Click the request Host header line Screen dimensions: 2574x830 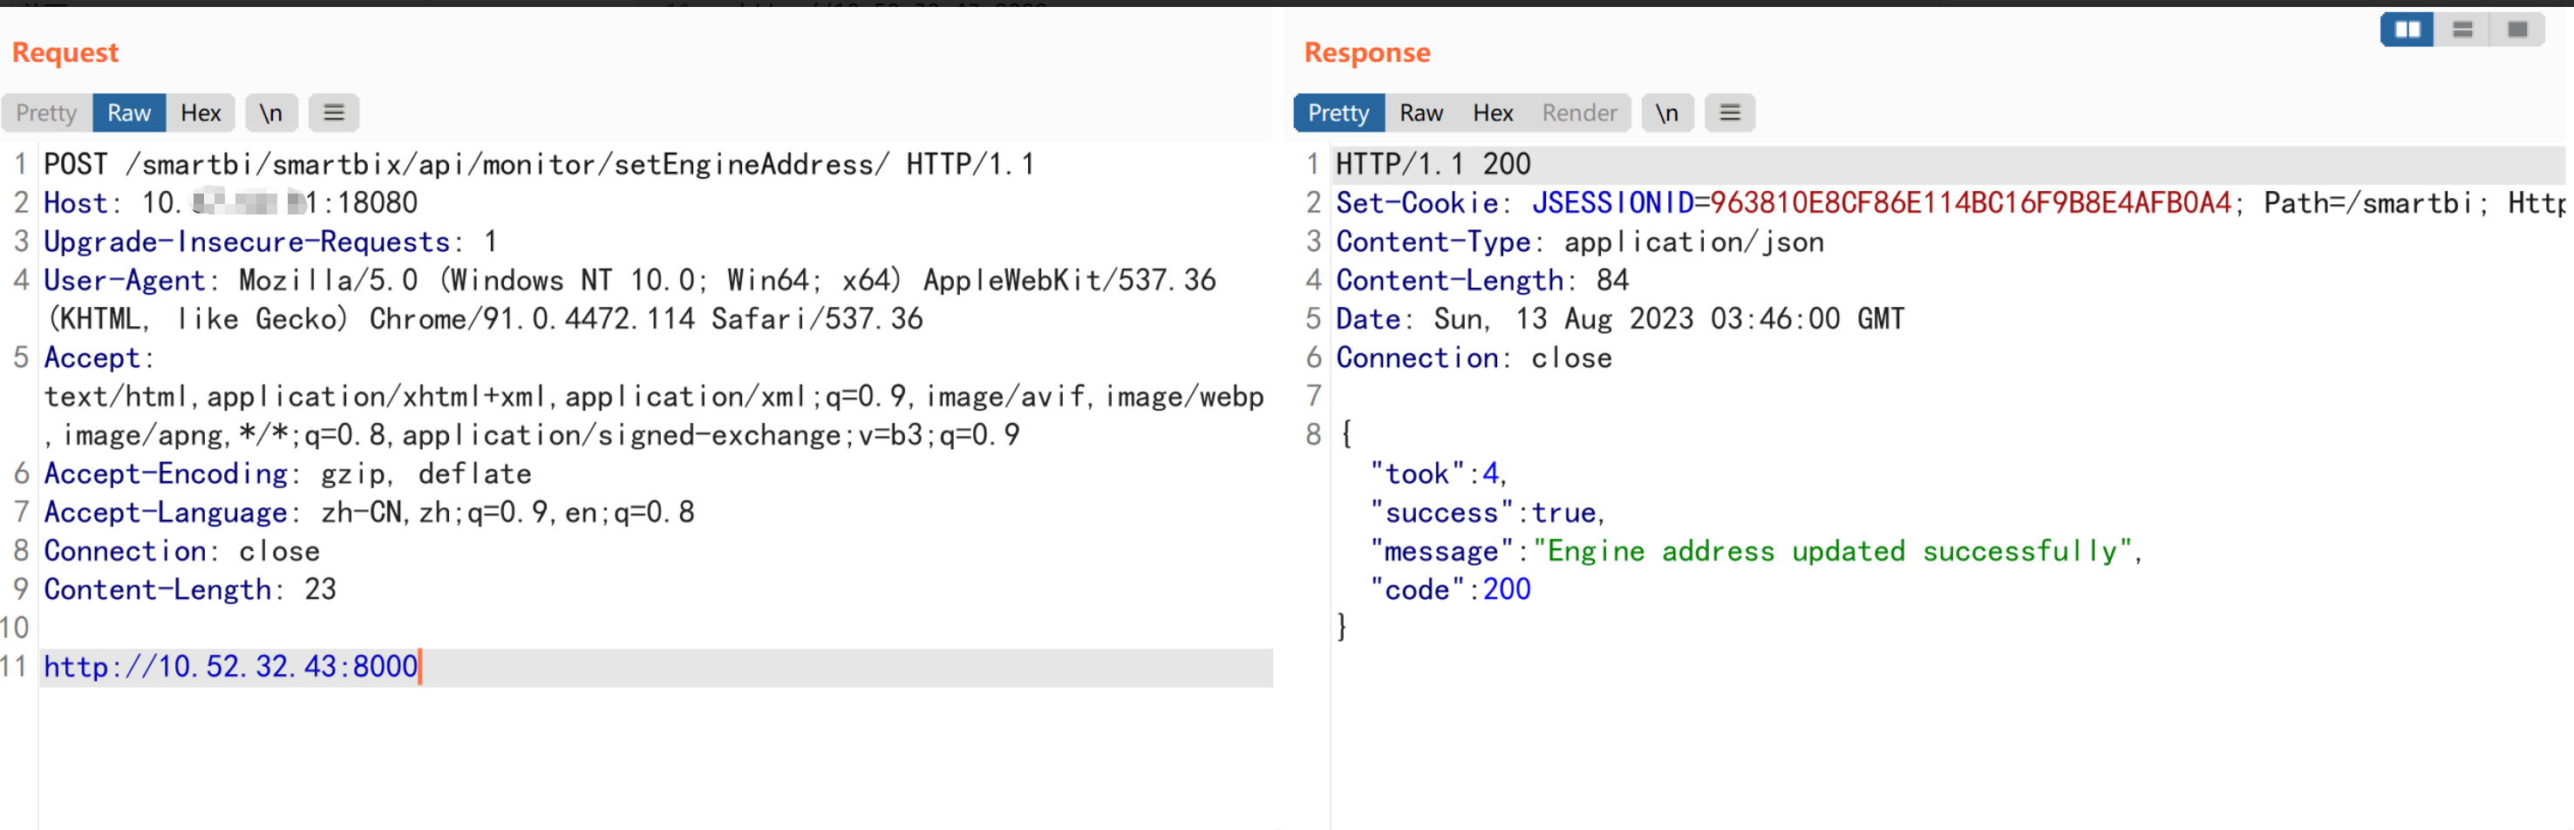click(231, 203)
